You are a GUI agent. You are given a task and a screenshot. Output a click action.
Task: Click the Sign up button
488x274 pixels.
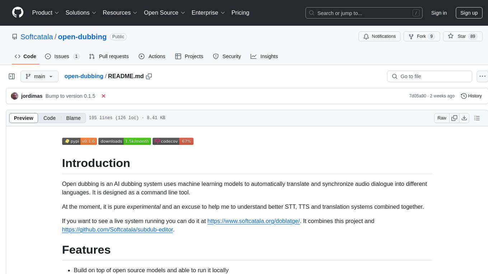point(469,13)
